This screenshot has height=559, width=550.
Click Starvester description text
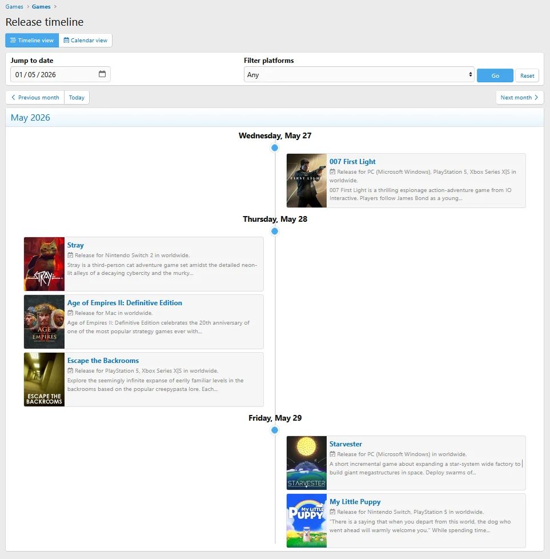tap(425, 468)
